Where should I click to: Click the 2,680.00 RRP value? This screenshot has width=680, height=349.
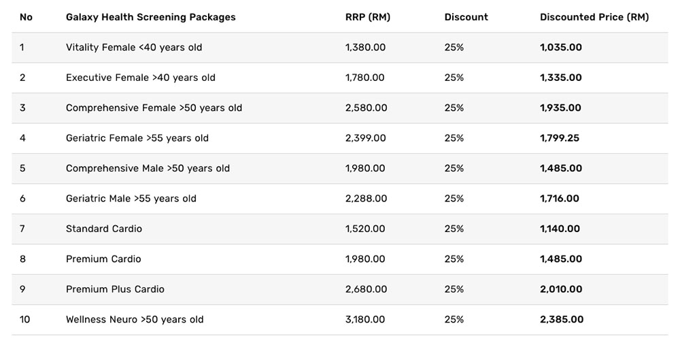pyautogui.click(x=366, y=290)
